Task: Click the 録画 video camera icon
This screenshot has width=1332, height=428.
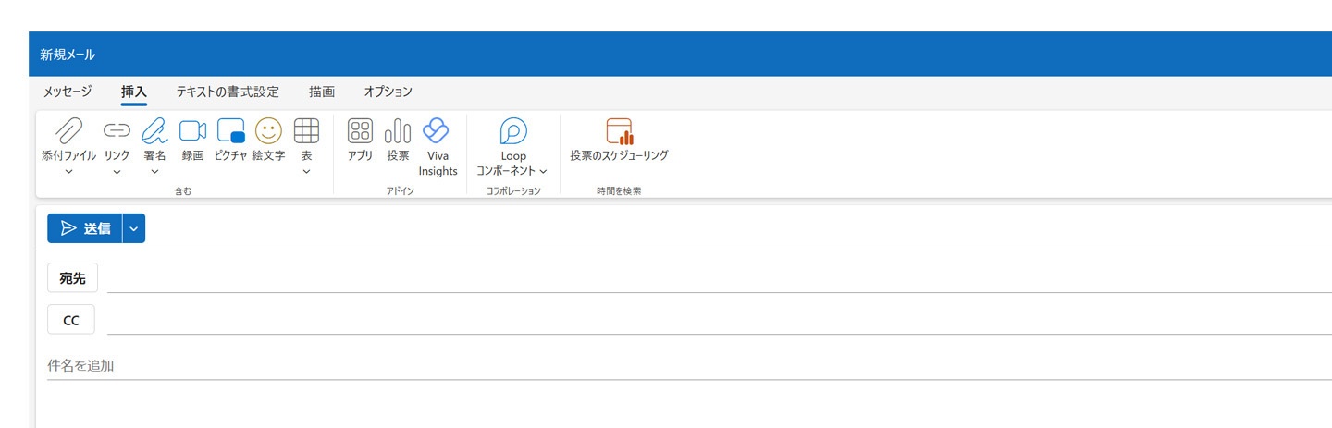Action: pos(192,130)
